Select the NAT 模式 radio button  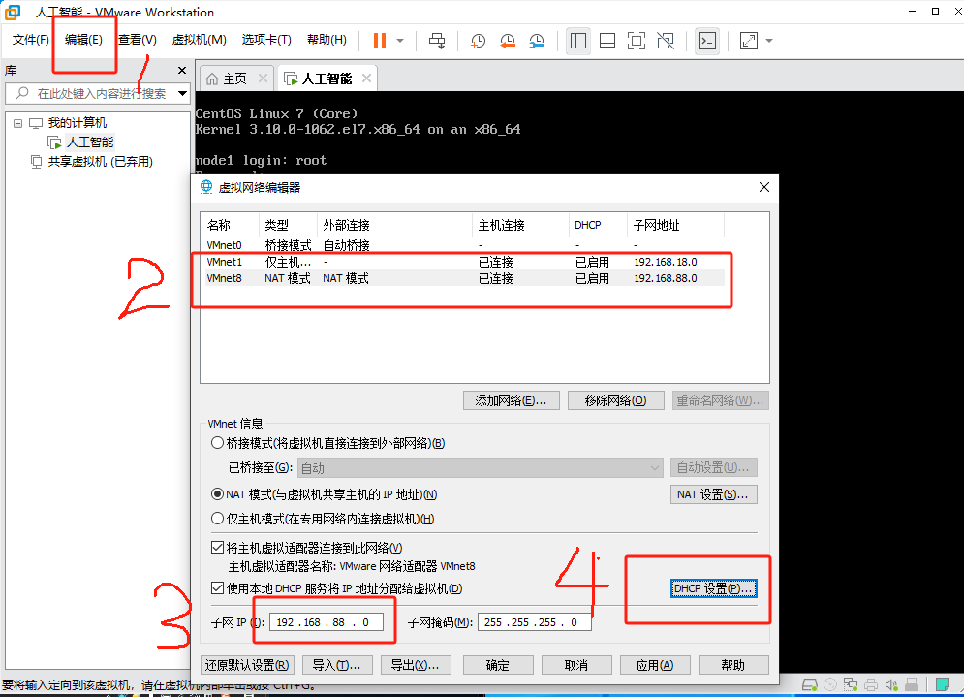[217, 494]
